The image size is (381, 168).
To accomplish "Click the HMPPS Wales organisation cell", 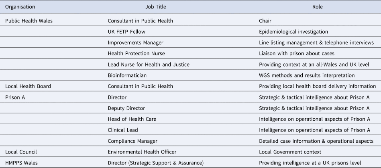I will pyautogui.click(x=22, y=163).
